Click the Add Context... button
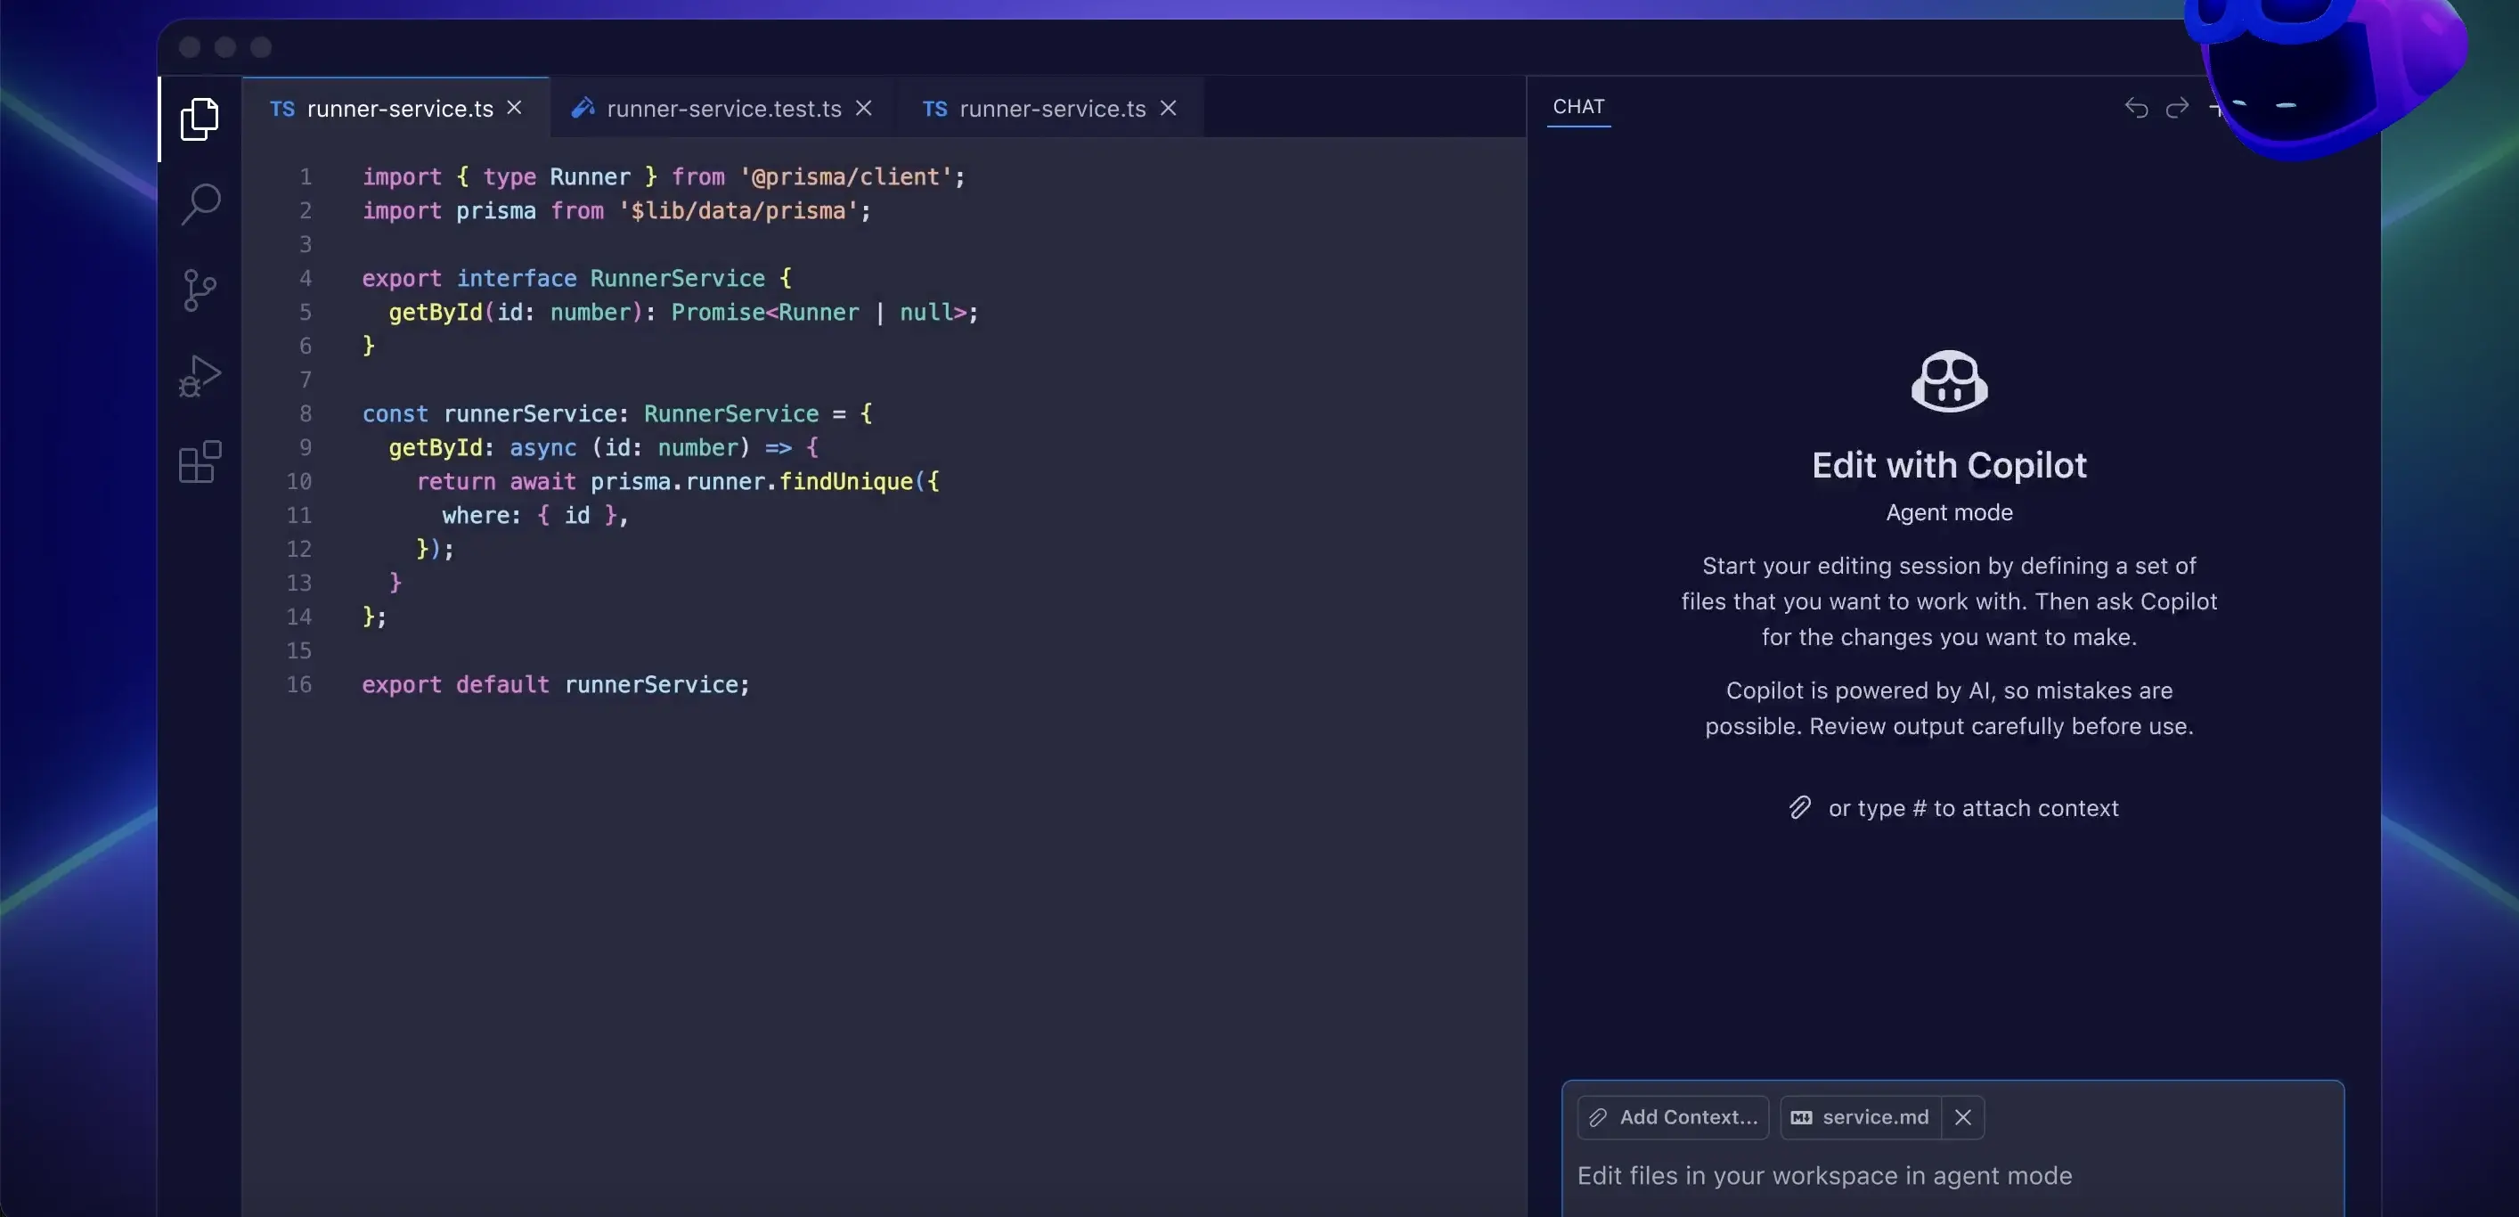The width and height of the screenshot is (2519, 1217). pyautogui.click(x=1672, y=1116)
